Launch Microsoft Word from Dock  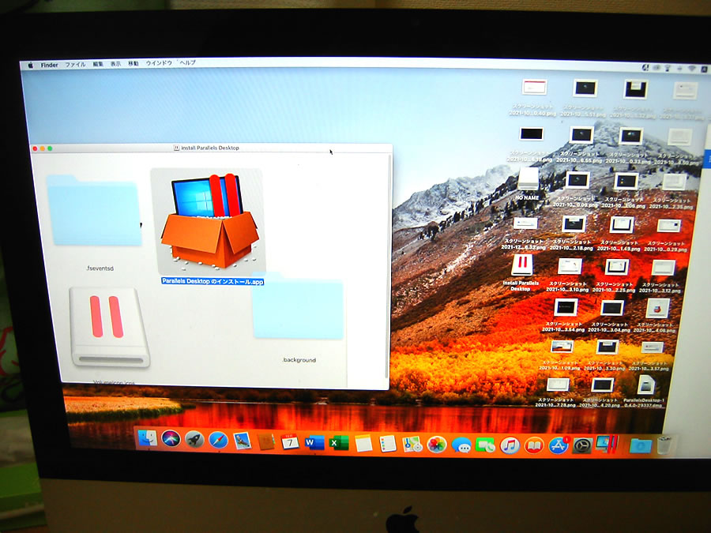click(314, 442)
